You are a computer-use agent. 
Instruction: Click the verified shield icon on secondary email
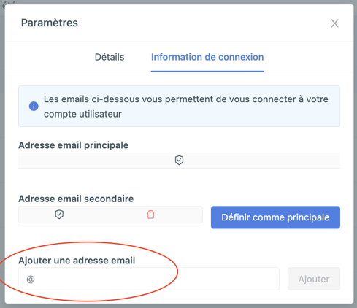point(59,215)
